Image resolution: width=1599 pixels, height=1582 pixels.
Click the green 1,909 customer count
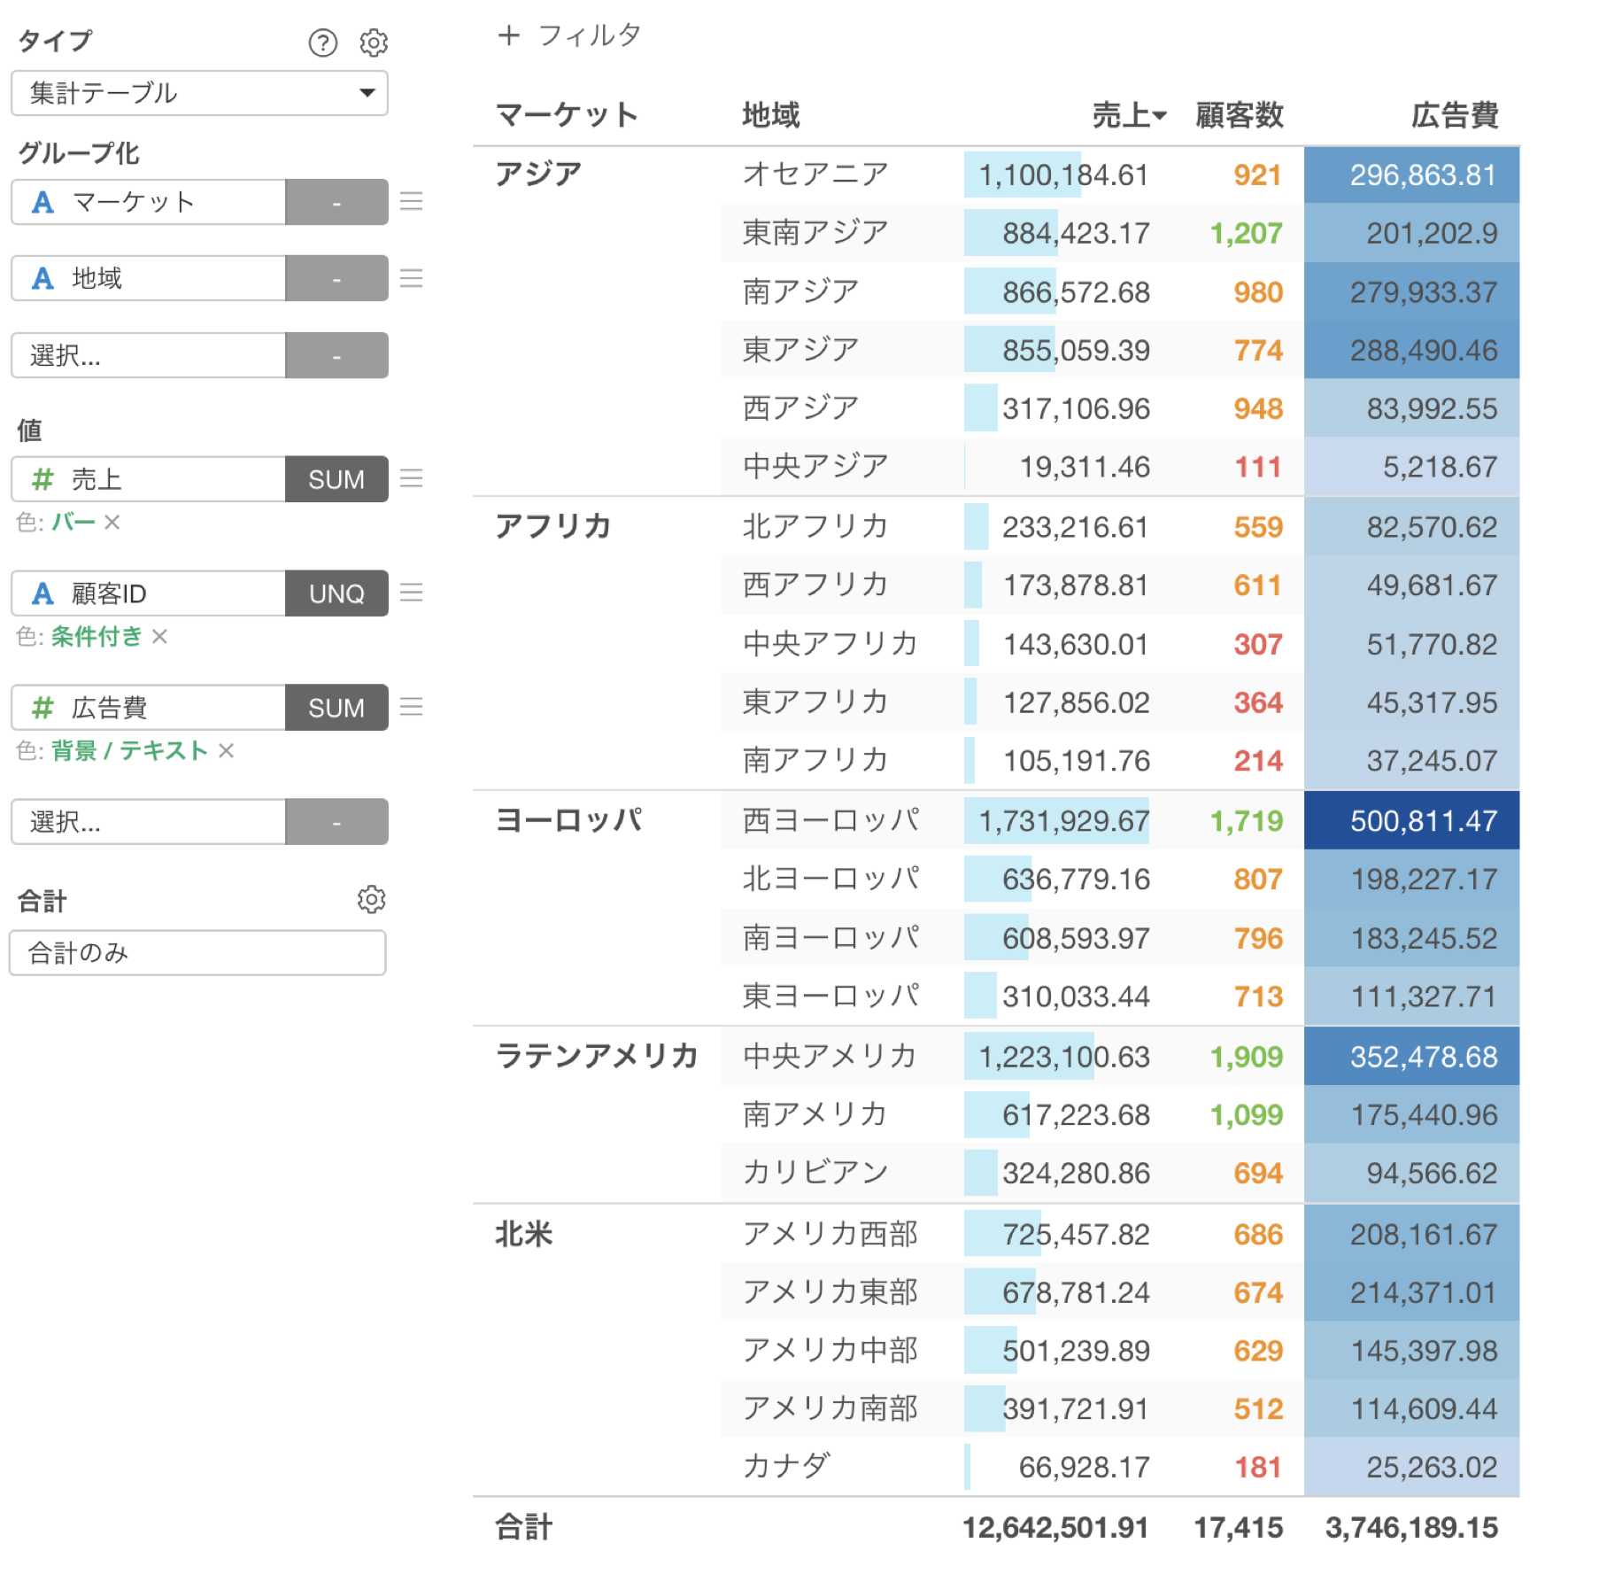coord(1247,1056)
